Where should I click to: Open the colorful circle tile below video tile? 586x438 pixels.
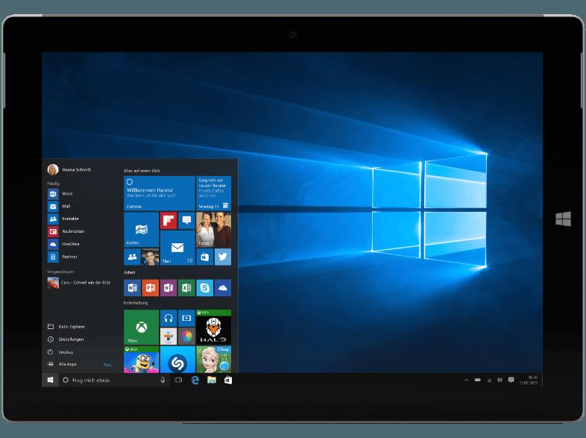[186, 337]
